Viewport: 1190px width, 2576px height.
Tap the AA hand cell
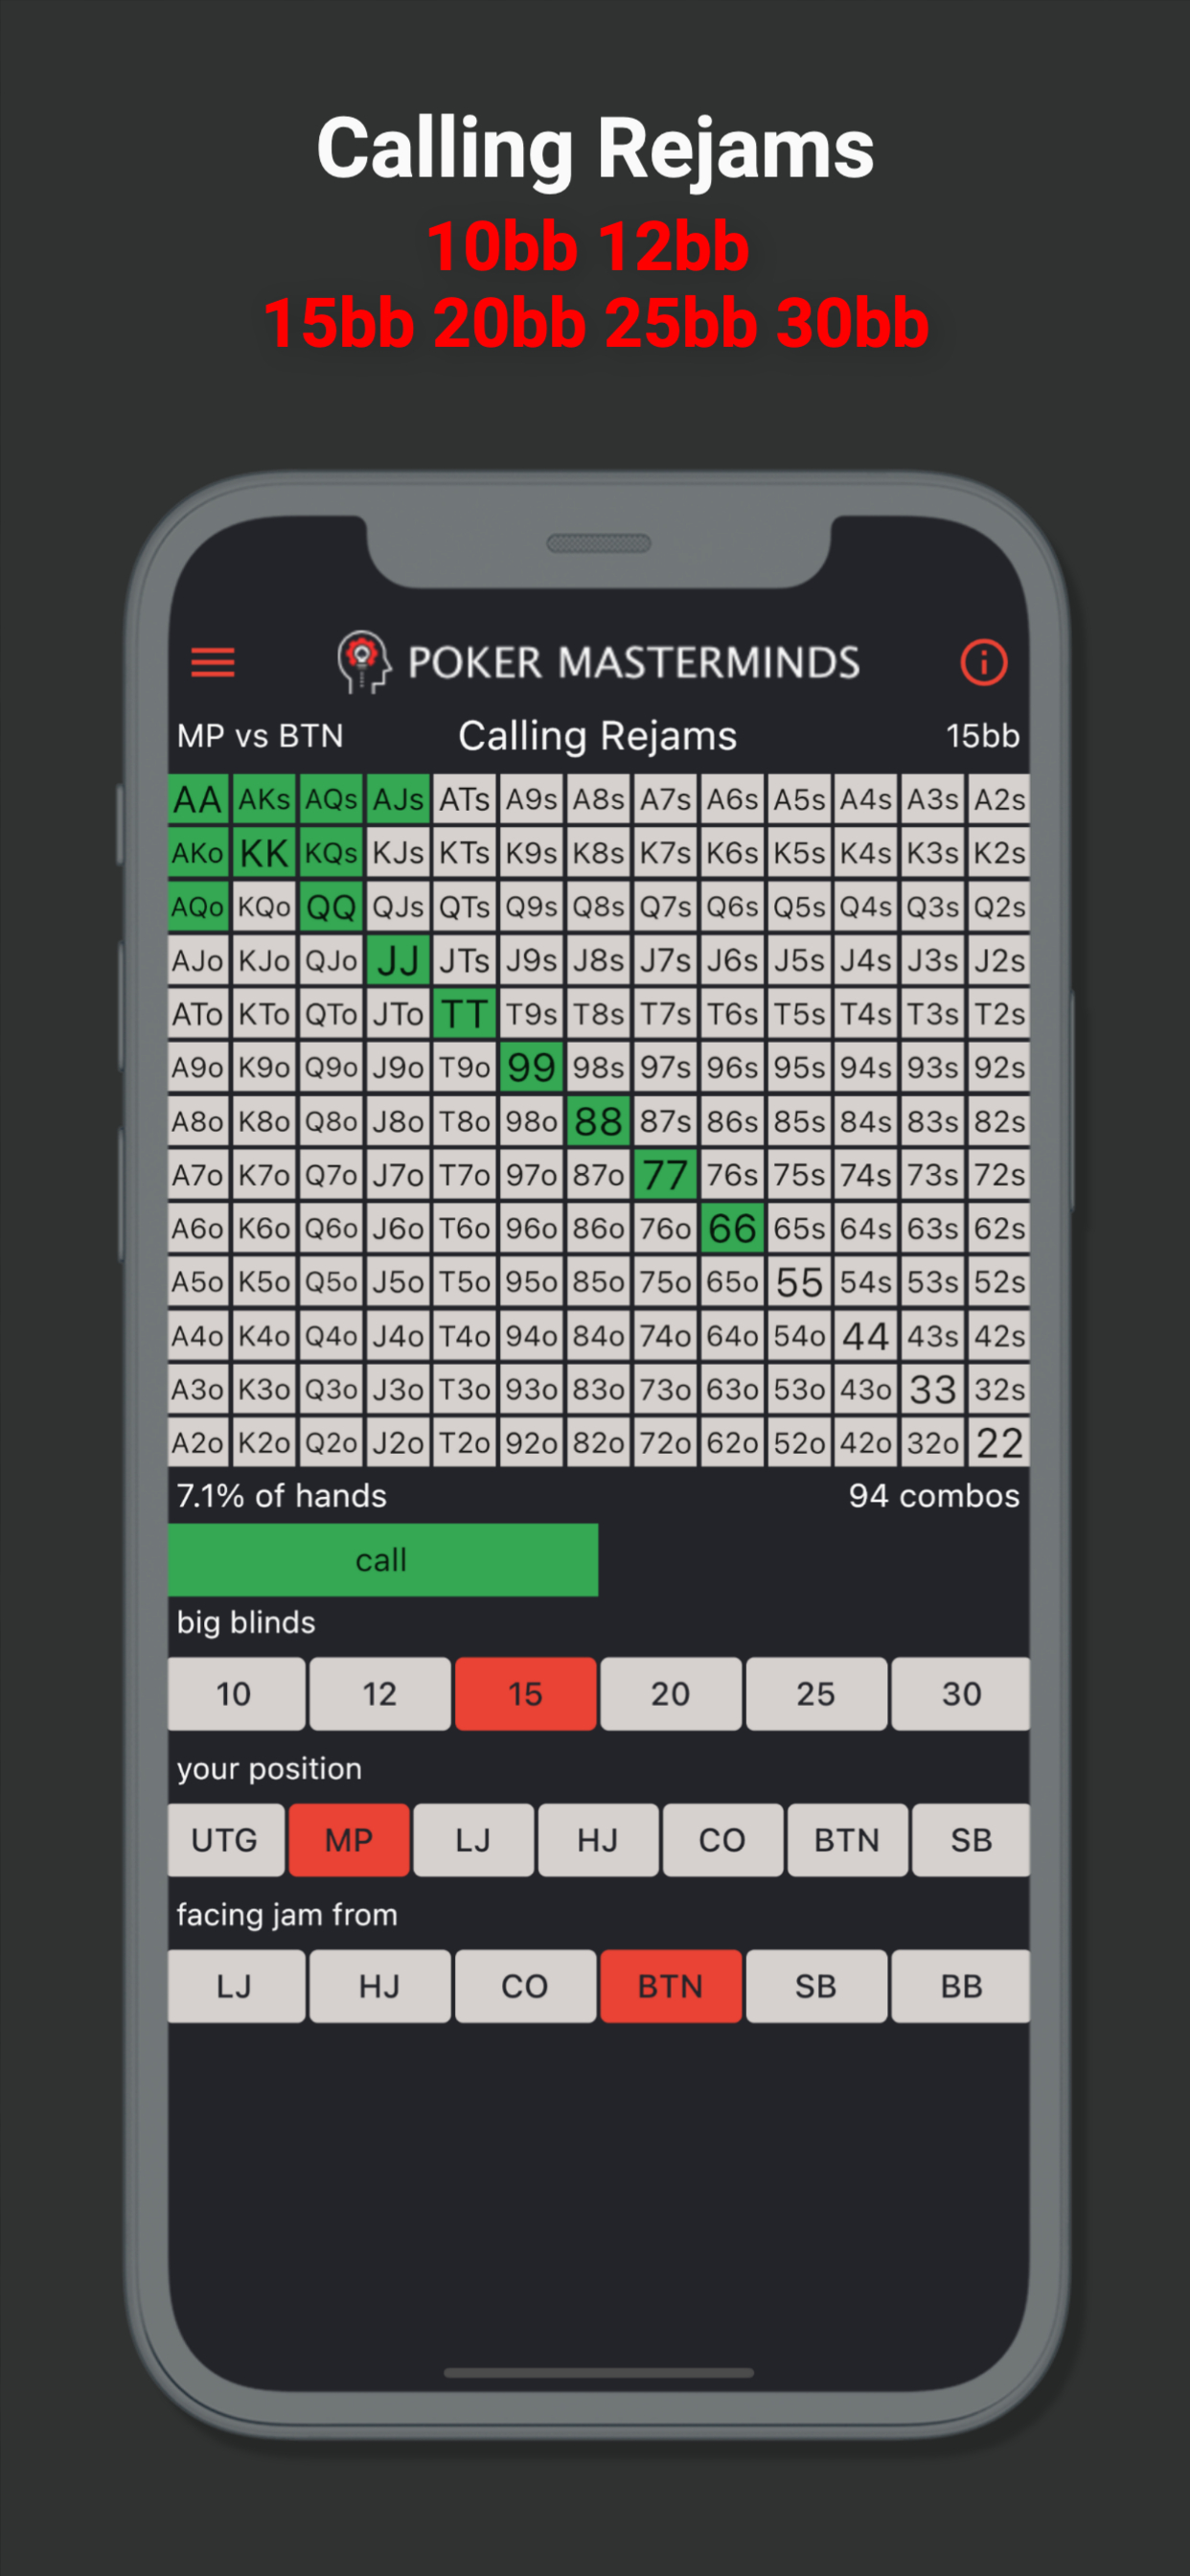pos(198,799)
